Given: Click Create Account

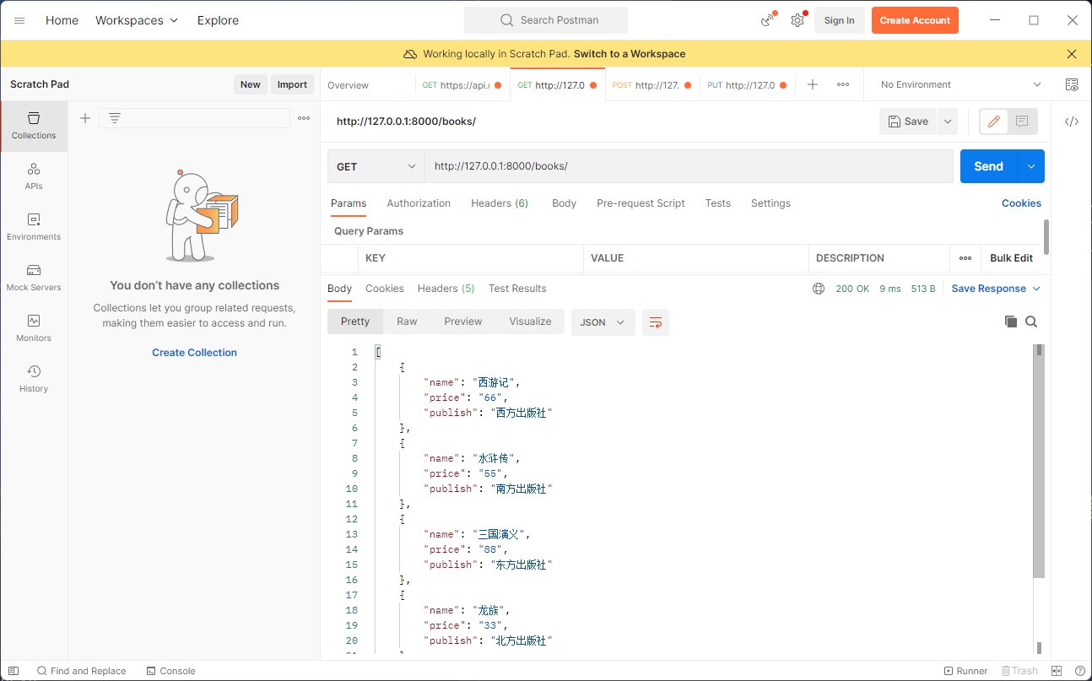Looking at the screenshot, I should tap(915, 20).
